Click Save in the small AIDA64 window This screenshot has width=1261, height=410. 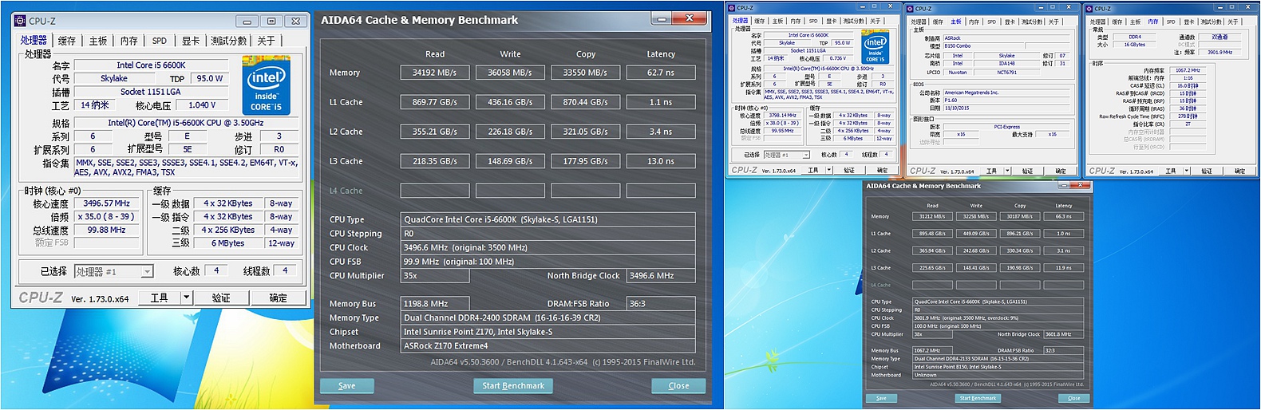[881, 398]
